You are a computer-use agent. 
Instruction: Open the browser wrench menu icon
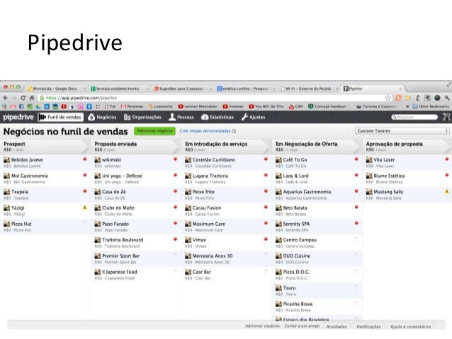pos(446,98)
